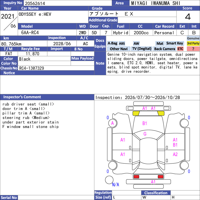Image resolution: width=200 pixels, height=200 pixels.
Task: Click the Smart Key badge
Action: (x=174, y=43)
